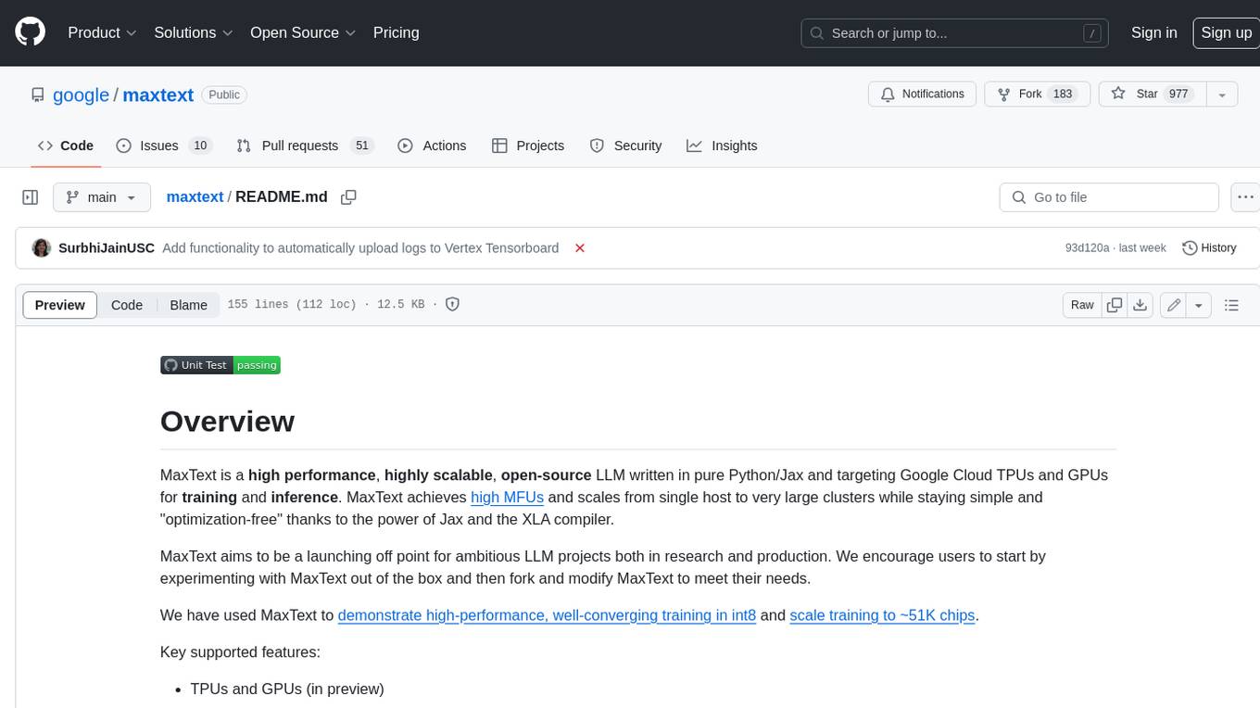1260x708 pixels.
Task: Click the Pull requests count badge 51
Action: [x=362, y=145]
